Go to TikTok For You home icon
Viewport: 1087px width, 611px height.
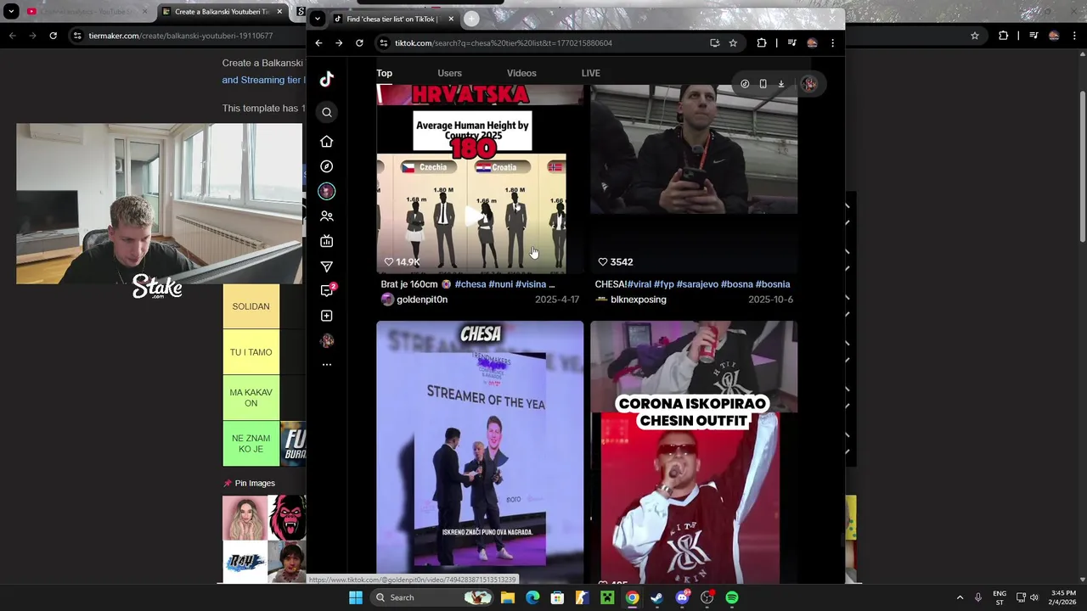327,141
